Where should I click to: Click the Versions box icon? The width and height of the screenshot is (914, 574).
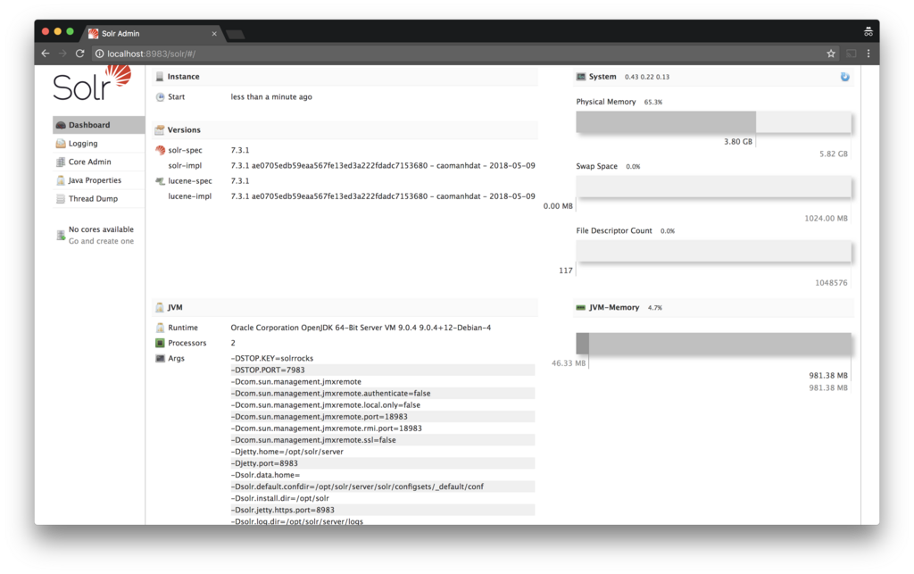[160, 130]
